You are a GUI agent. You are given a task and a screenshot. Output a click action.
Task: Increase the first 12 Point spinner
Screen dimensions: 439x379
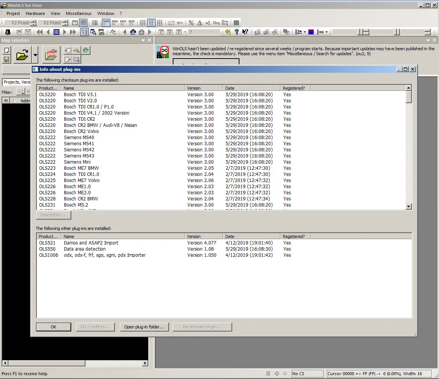pos(33,21)
